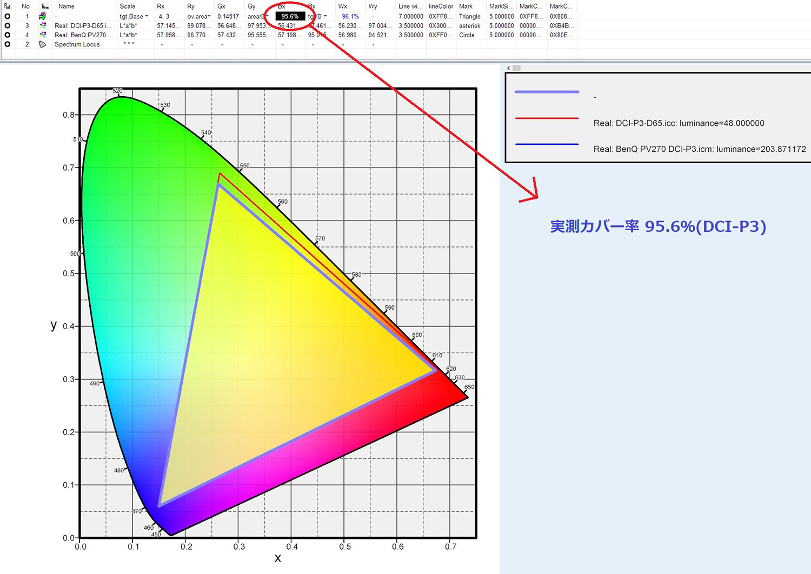Screen dimensions: 811x574
Task: Toggle plot visibility for Spectrum Locus row
Action: (x=7, y=44)
